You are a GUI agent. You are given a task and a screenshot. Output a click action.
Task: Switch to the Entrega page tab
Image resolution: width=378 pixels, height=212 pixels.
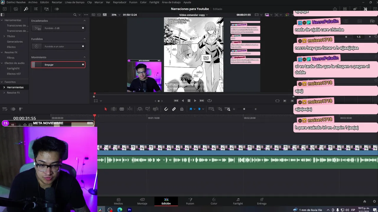coord(262,201)
